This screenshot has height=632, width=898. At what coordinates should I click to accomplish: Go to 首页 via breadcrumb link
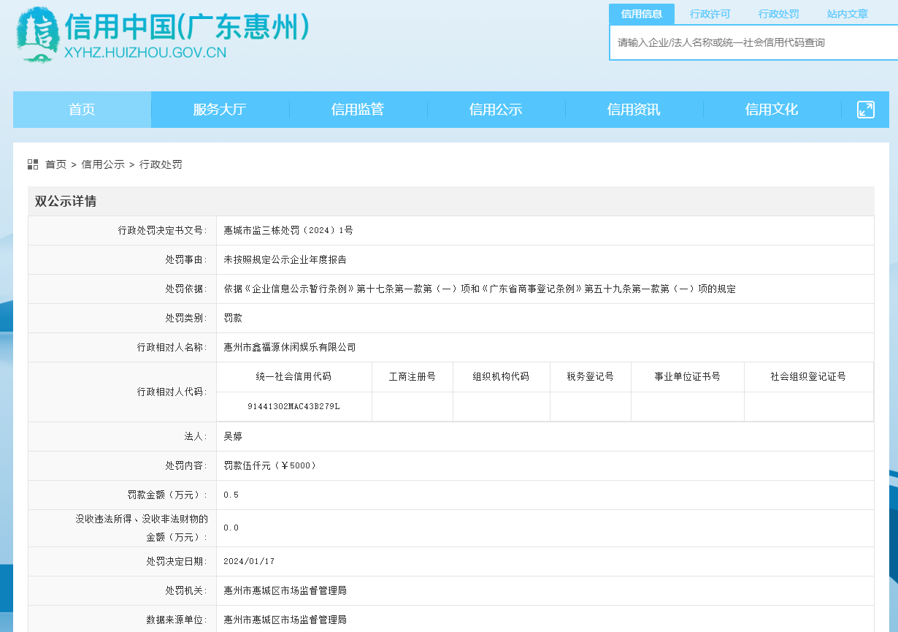point(55,164)
